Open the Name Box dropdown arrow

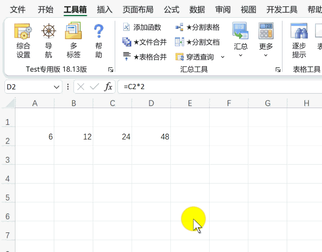[x=57, y=87]
